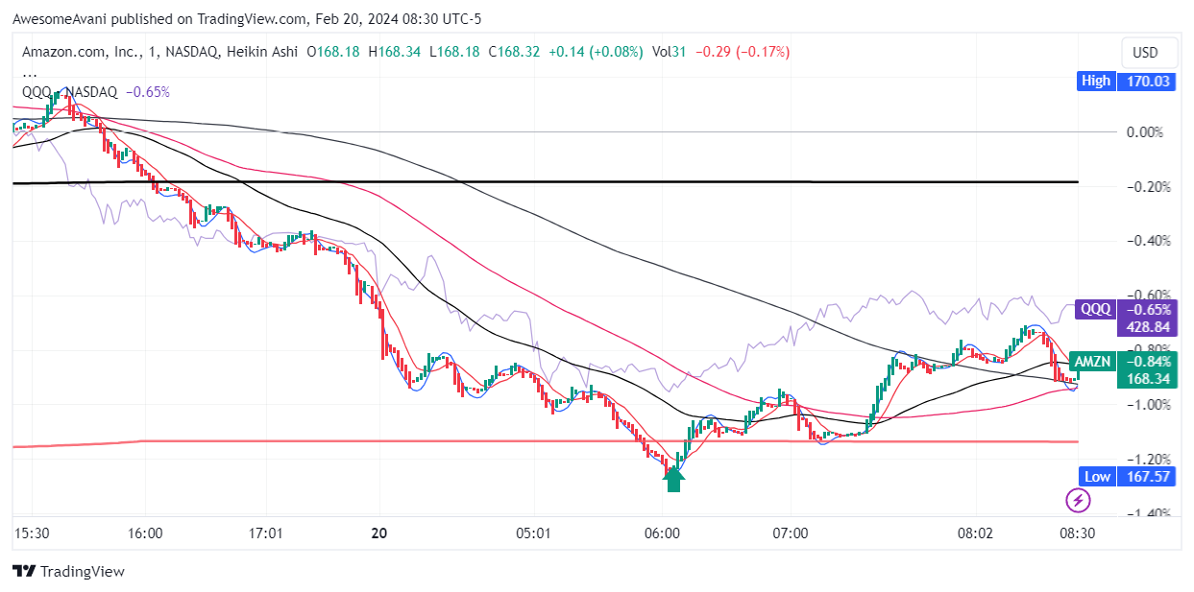This screenshot has height=592, width=1194.
Task: Select the AMZN −0.84% price scale label
Action: click(x=1123, y=362)
